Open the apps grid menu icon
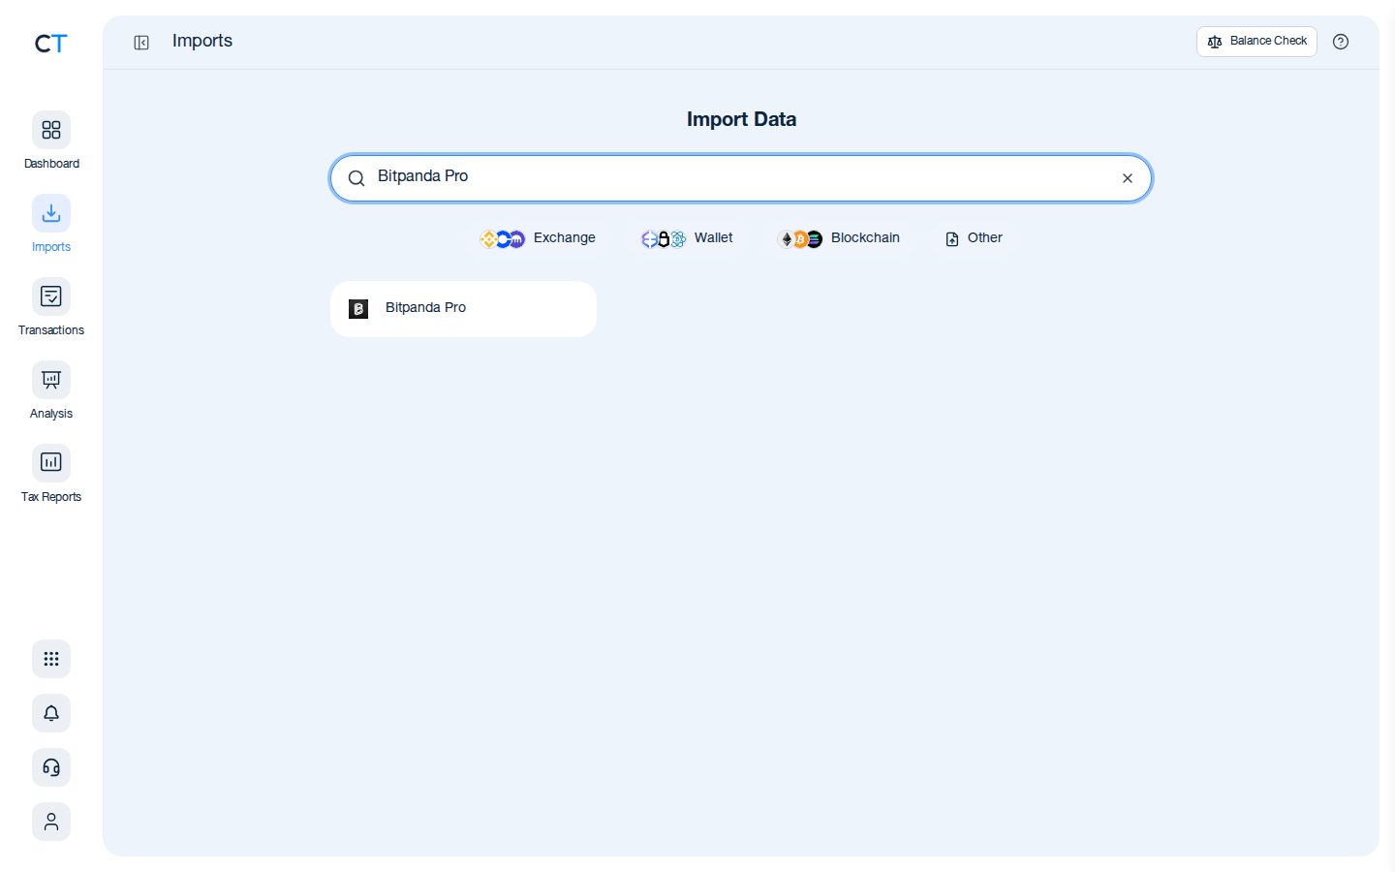This screenshot has width=1395, height=872. [51, 659]
